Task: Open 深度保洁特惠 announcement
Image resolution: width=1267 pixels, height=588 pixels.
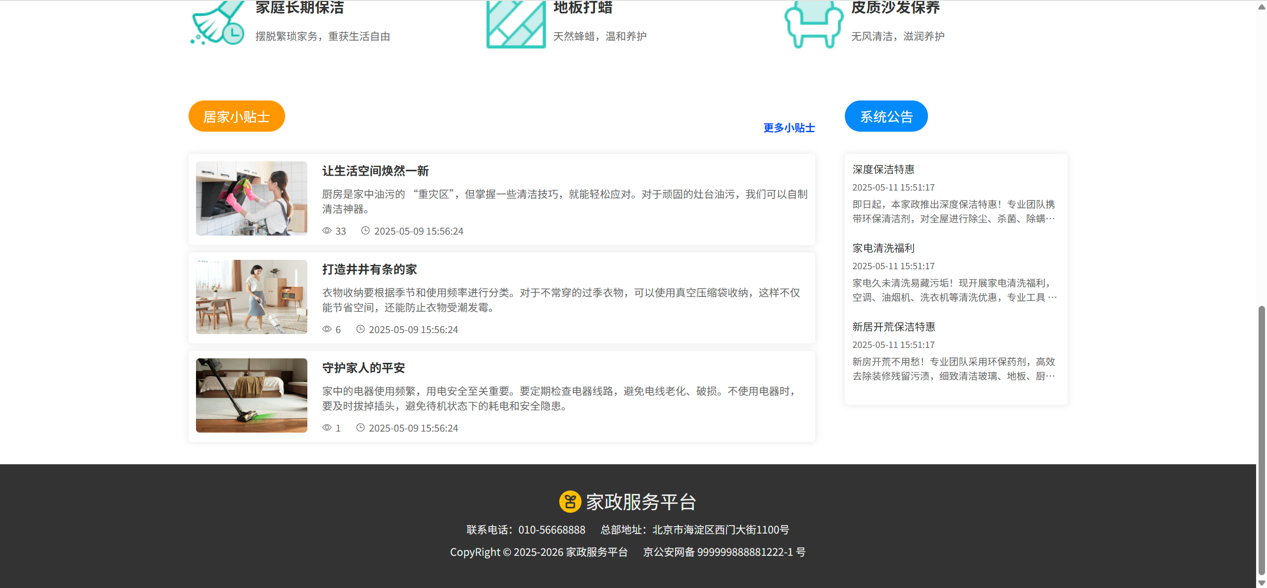Action: click(883, 169)
